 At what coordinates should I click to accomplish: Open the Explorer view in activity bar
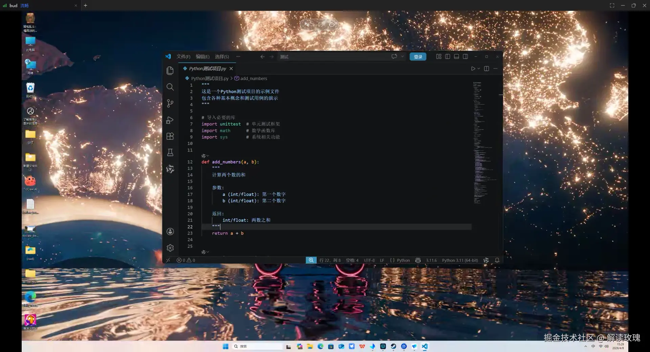coord(170,70)
